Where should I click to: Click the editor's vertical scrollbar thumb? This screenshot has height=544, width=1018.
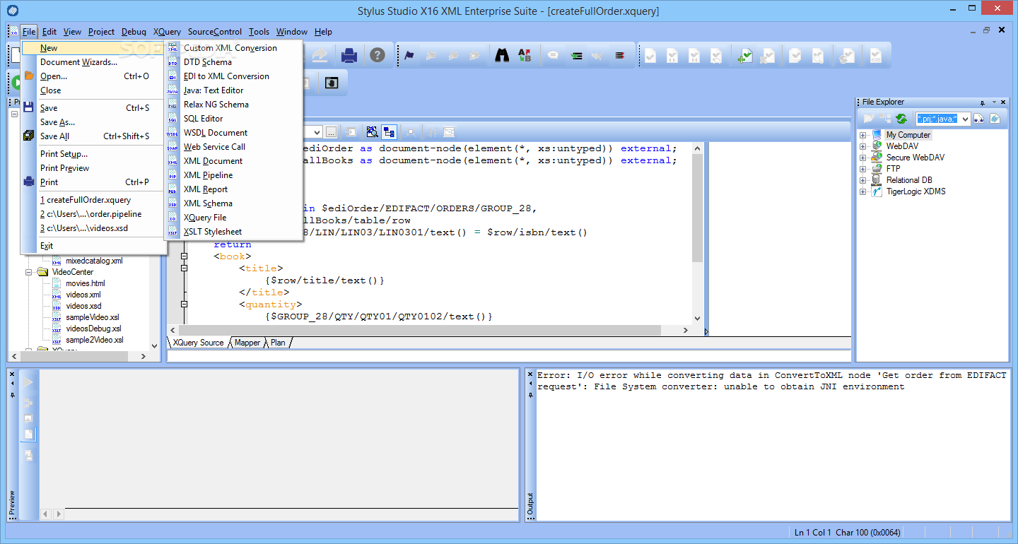697,209
